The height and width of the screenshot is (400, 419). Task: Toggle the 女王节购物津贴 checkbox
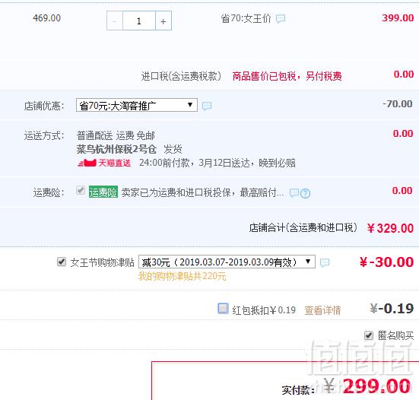[62, 262]
